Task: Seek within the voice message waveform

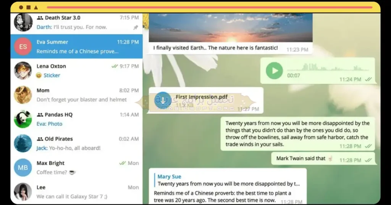Action: click(x=328, y=67)
